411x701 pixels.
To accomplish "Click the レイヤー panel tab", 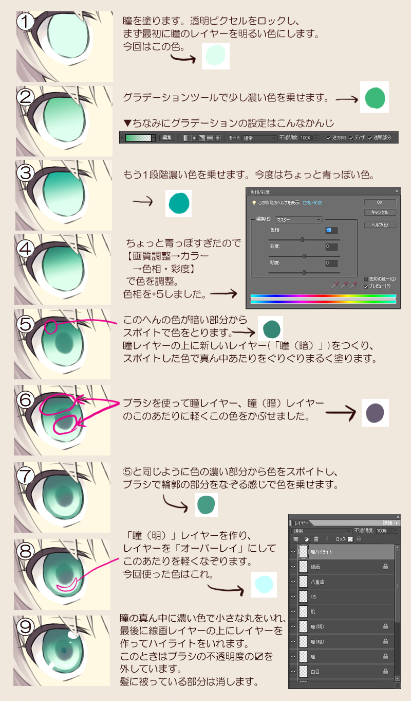I will click(x=301, y=523).
